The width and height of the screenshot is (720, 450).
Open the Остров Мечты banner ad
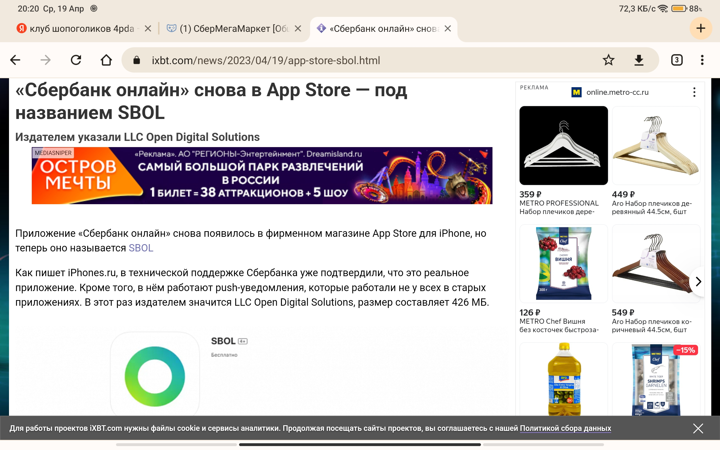(x=262, y=175)
